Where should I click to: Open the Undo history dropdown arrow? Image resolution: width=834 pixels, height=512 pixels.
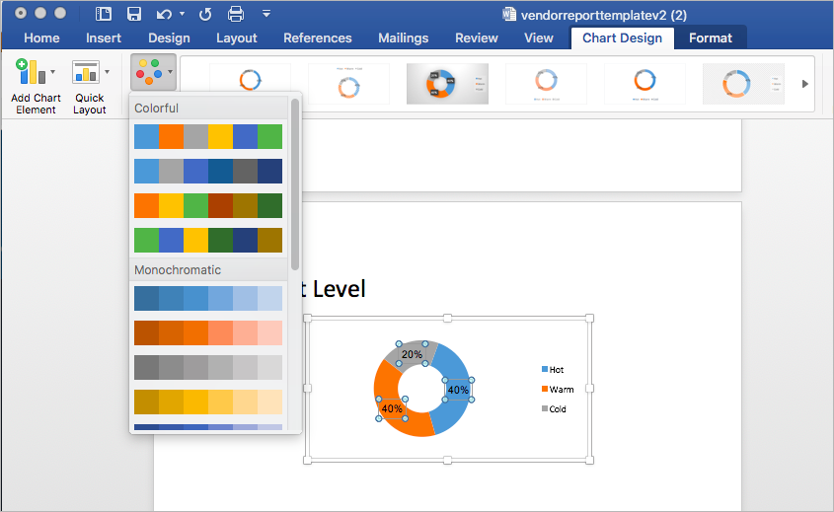pyautogui.click(x=182, y=14)
